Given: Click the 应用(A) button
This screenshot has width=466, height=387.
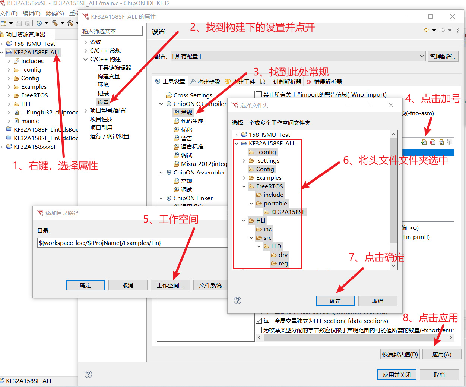Looking at the screenshot, I should click(442, 354).
